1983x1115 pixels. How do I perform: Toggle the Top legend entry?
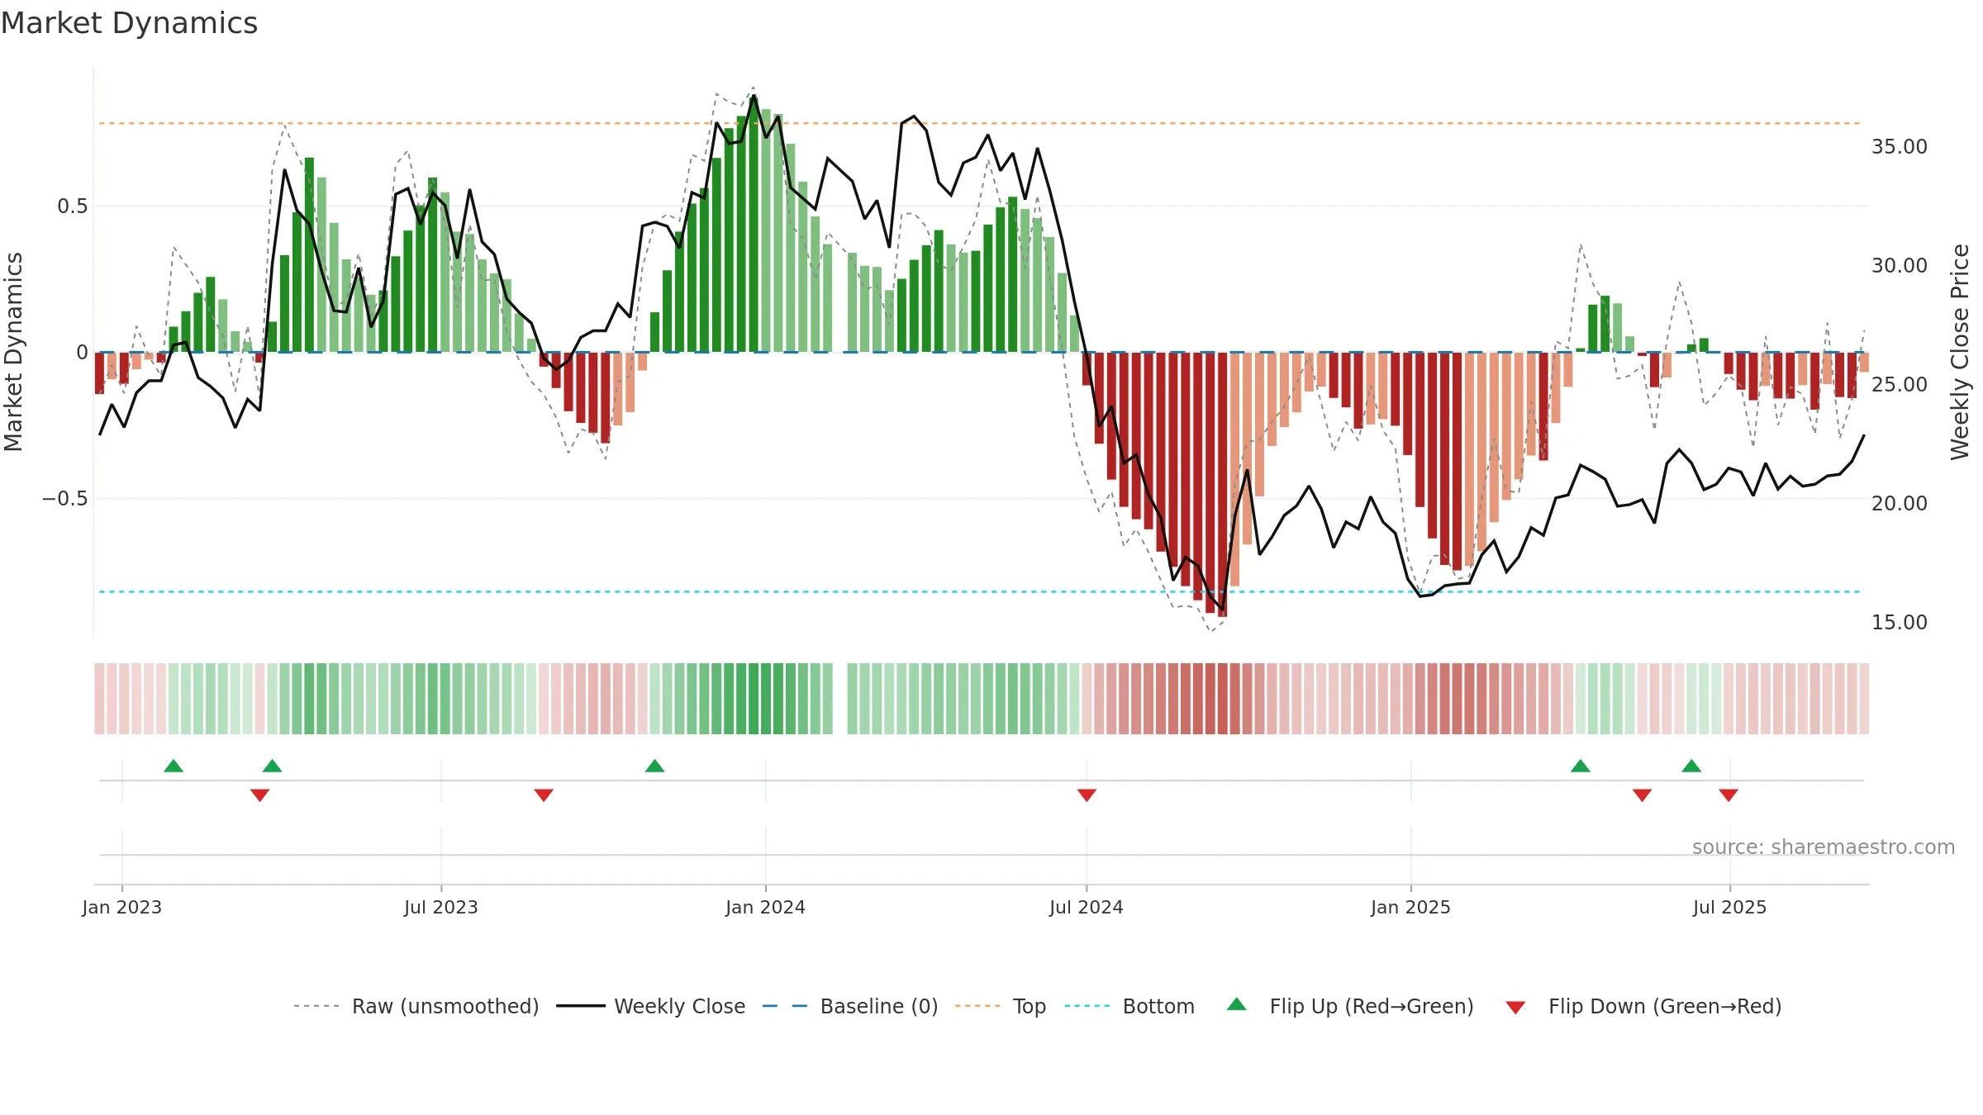click(1000, 1006)
